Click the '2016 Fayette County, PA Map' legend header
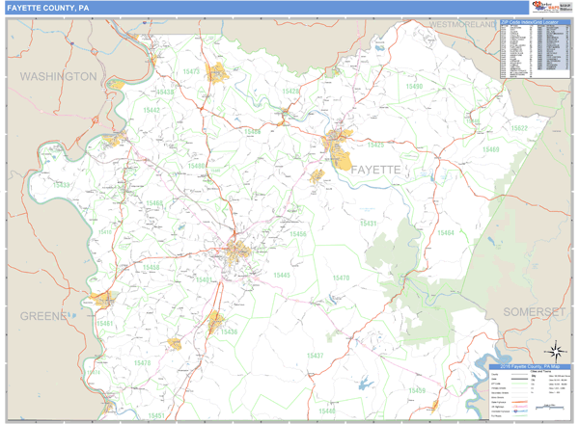 pyautogui.click(x=530, y=366)
